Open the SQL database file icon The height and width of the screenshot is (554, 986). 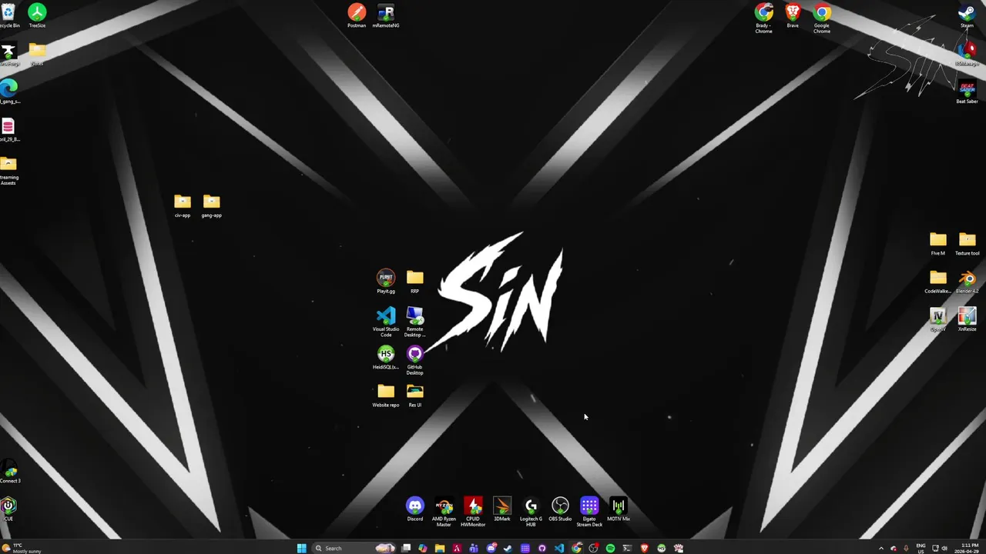8,129
